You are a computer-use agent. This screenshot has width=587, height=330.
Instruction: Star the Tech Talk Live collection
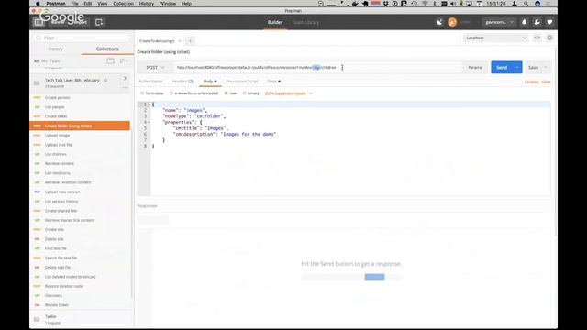(x=105, y=80)
